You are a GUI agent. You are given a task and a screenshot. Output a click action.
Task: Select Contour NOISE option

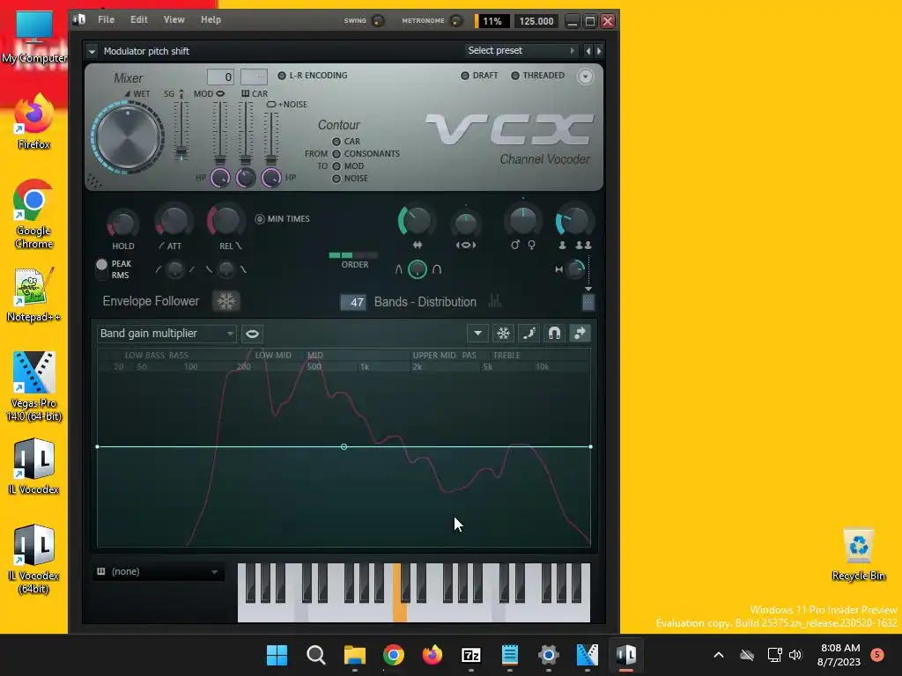click(x=336, y=179)
